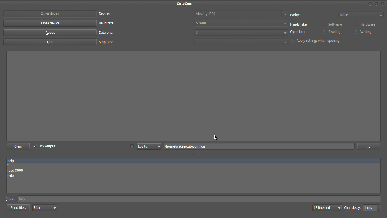The width and height of the screenshot is (387, 218).
Task: Increase Char delay with the up arrow
Action: tap(379, 206)
